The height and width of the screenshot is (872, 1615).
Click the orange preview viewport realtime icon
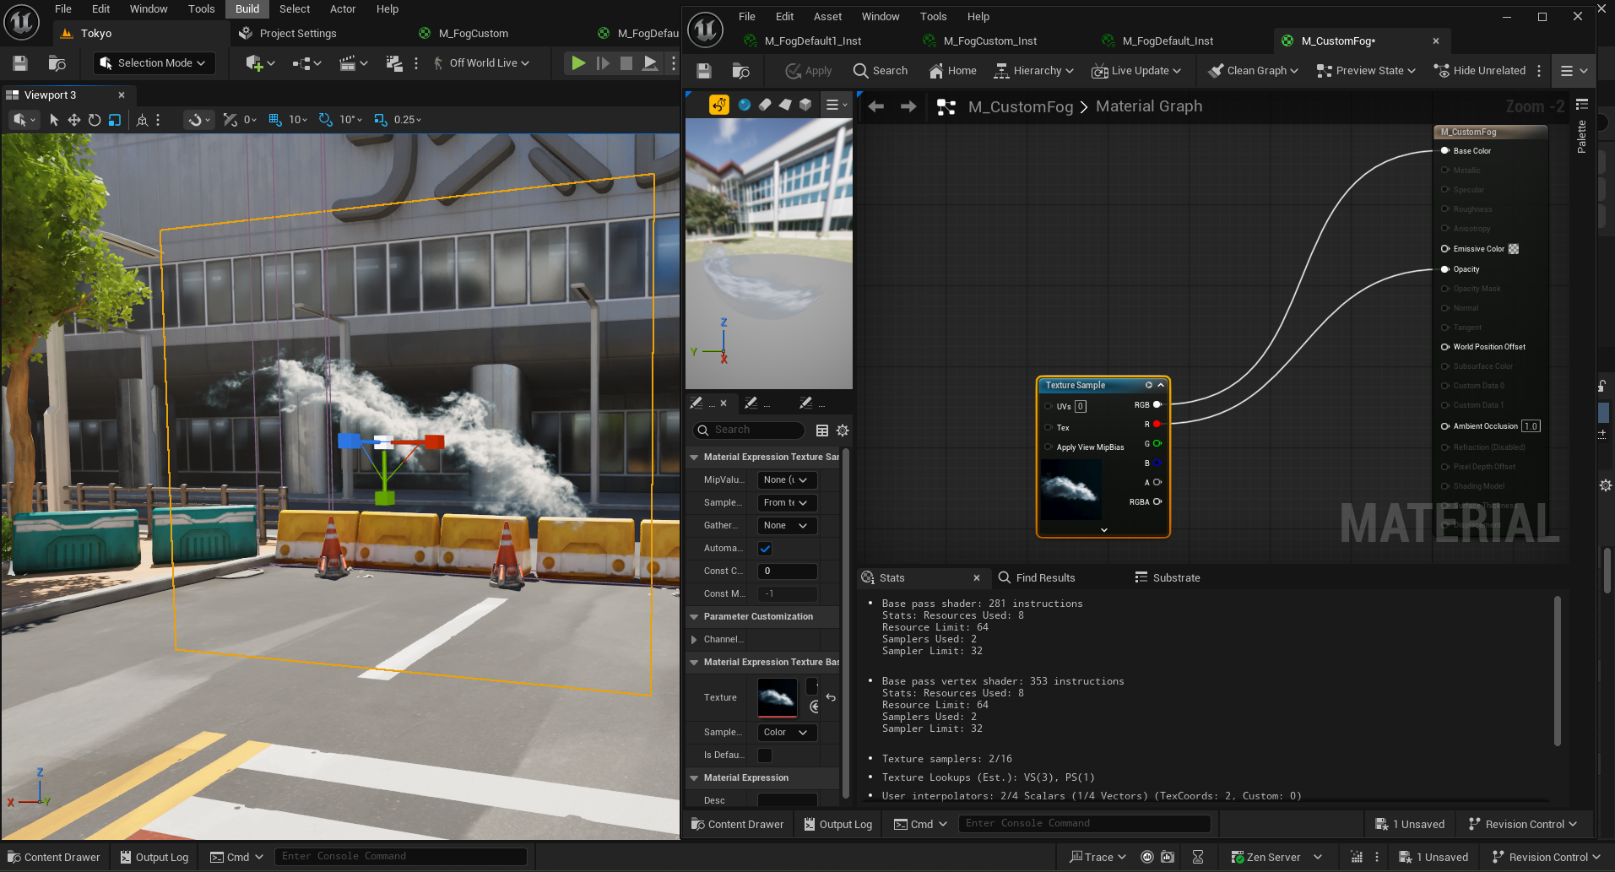tap(719, 105)
